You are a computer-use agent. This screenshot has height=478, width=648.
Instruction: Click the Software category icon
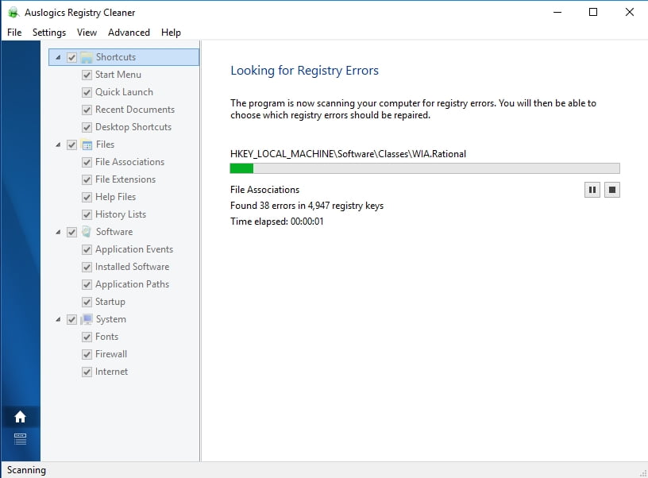[87, 232]
